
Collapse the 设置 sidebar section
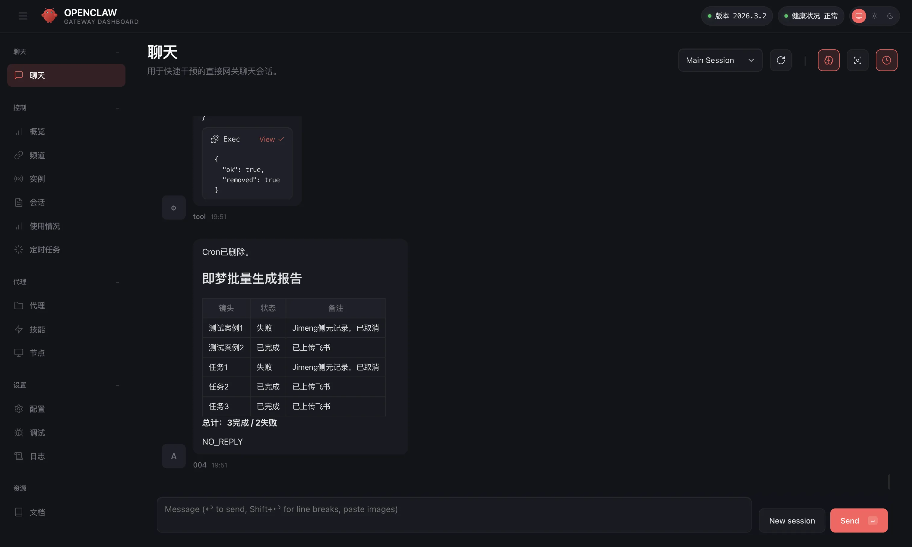coord(117,385)
